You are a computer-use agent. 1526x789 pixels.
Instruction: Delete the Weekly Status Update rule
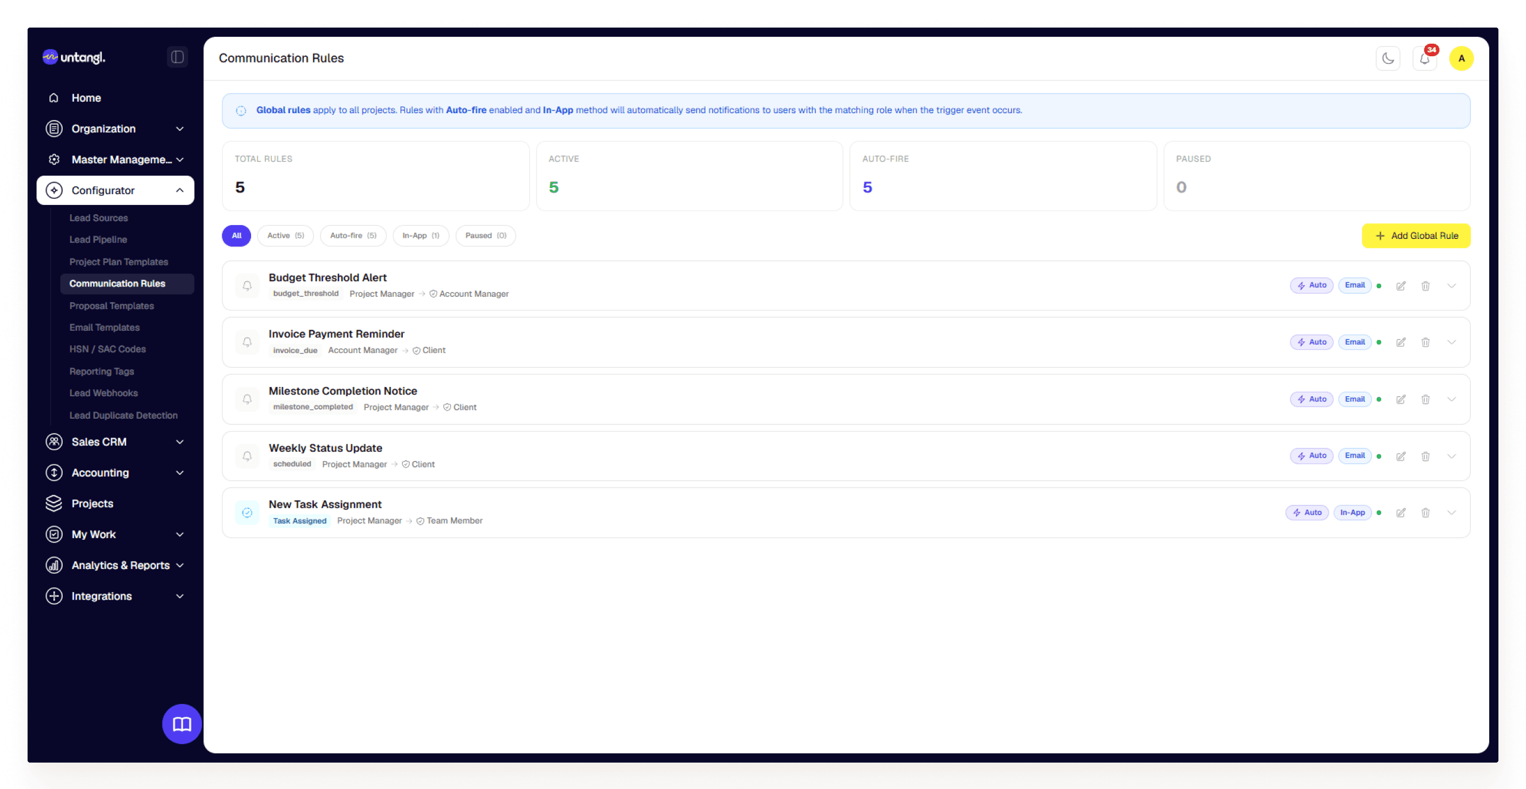click(1425, 457)
